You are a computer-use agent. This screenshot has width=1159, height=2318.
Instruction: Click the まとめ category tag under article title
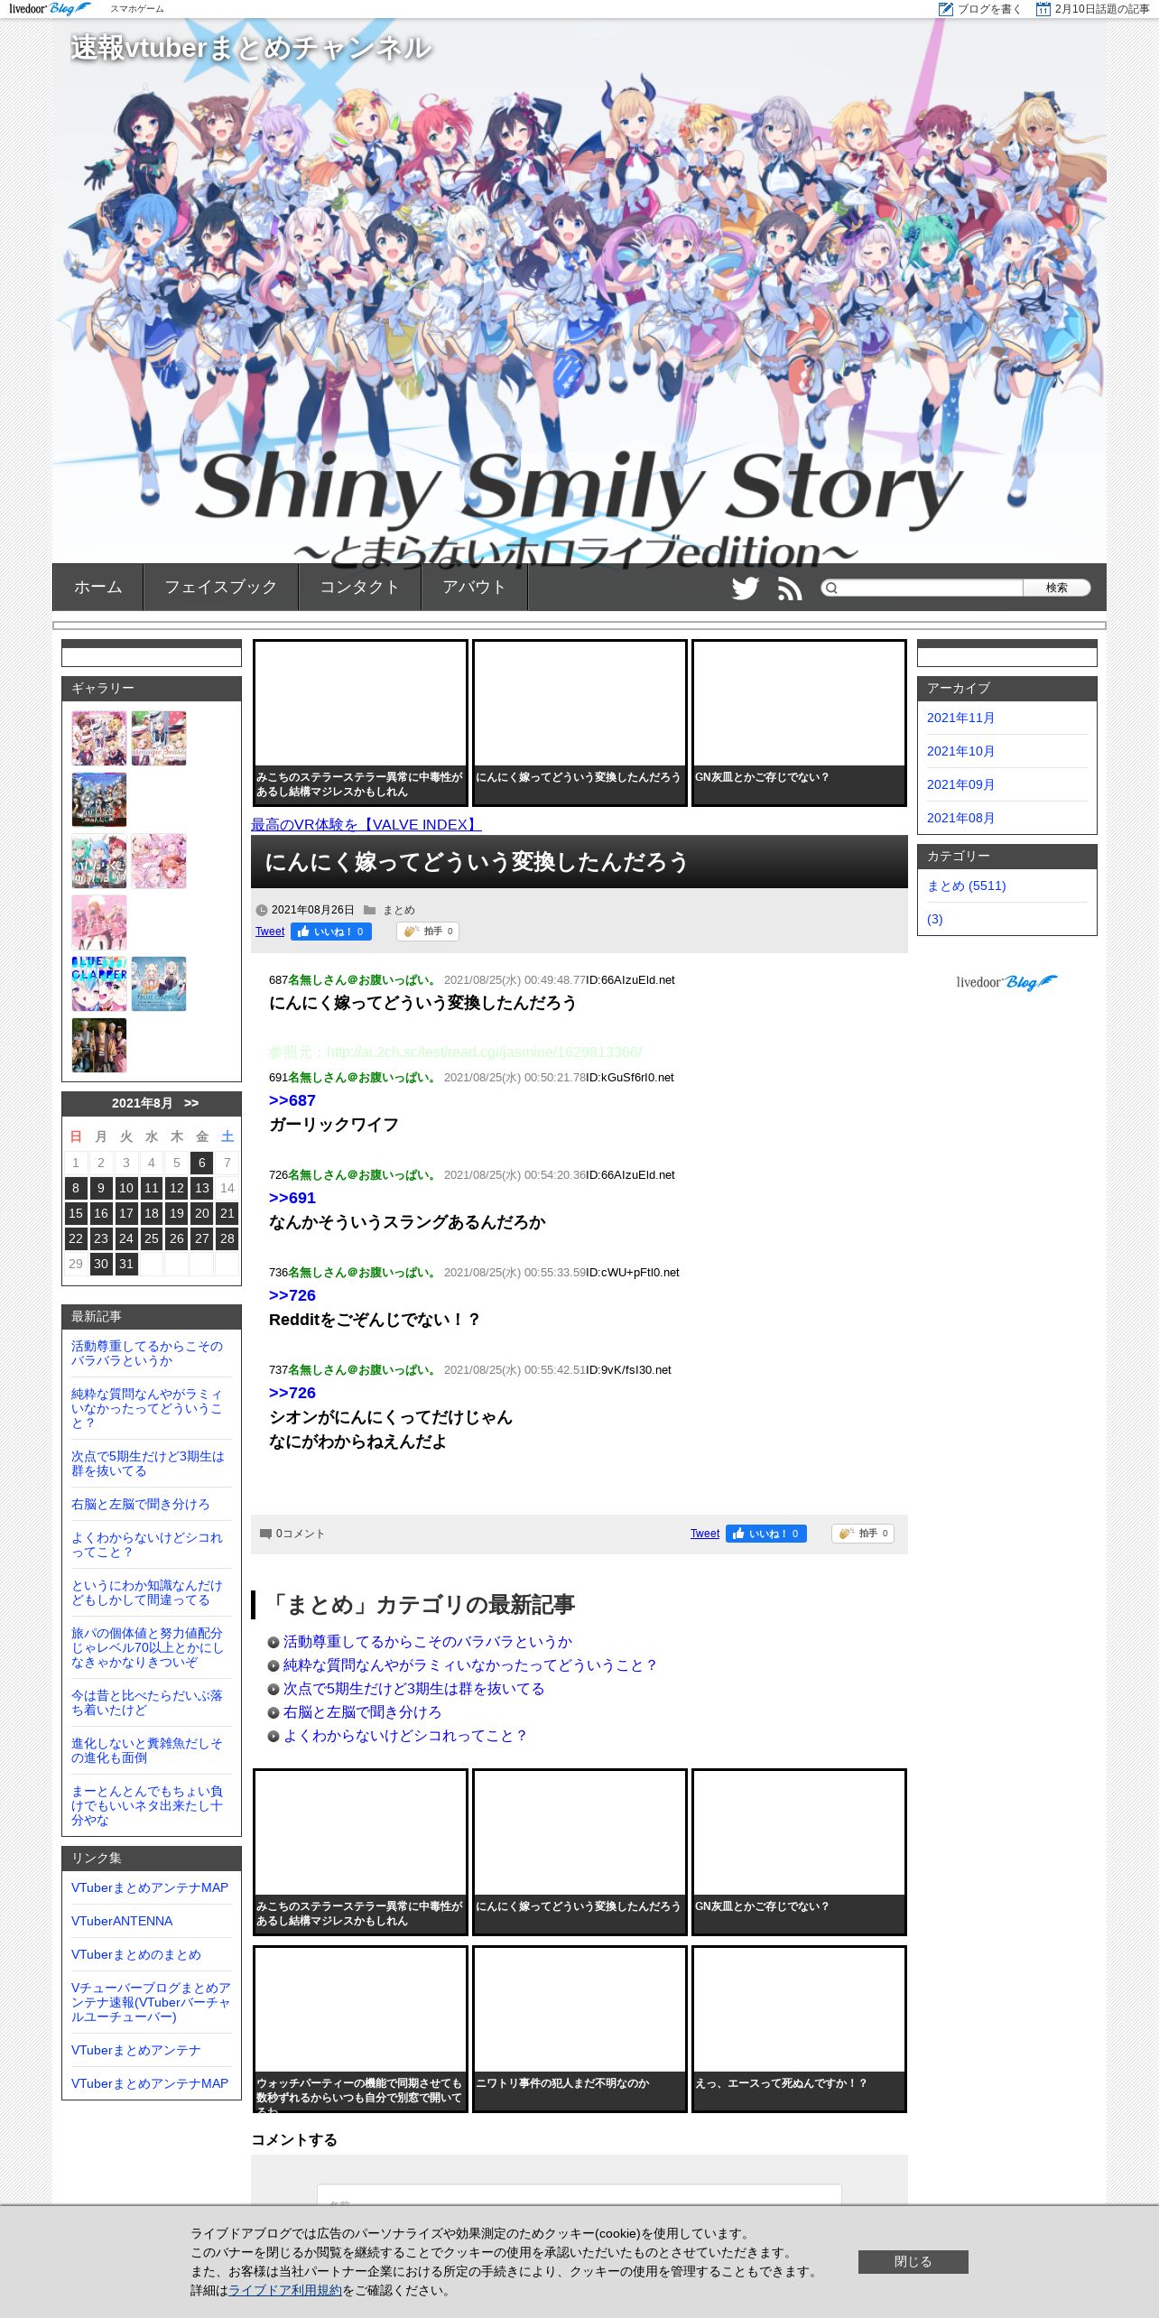[399, 910]
